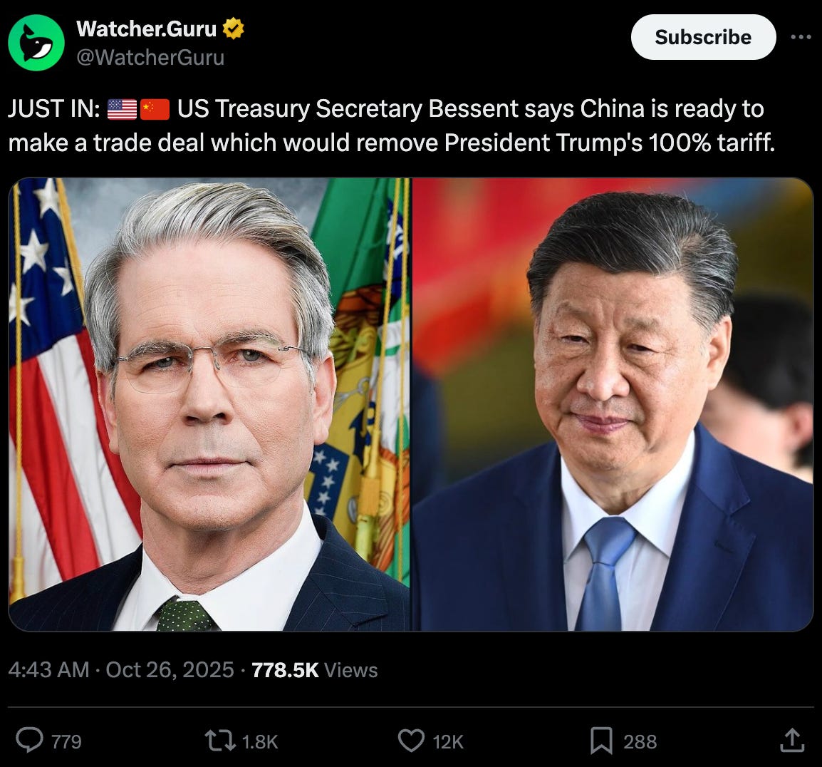Viewport: 822px width, 767px height.
Task: Like the post with heart icon
Action: [x=412, y=741]
